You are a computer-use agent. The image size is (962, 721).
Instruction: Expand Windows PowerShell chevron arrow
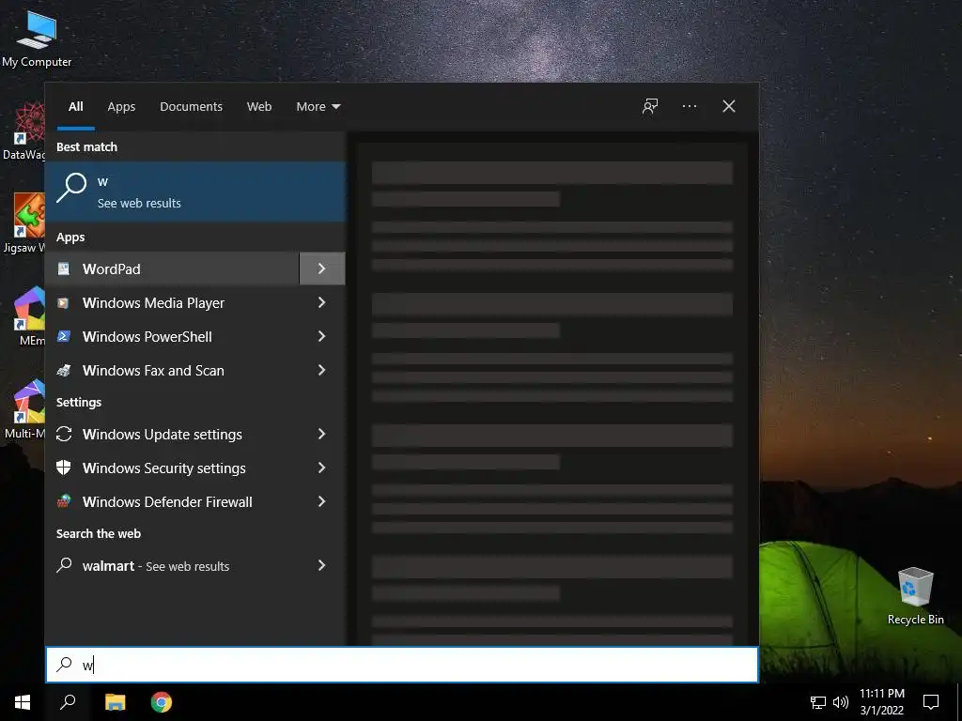pyautogui.click(x=322, y=336)
